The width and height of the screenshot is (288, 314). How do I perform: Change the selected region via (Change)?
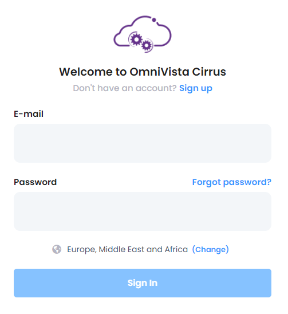(x=211, y=249)
